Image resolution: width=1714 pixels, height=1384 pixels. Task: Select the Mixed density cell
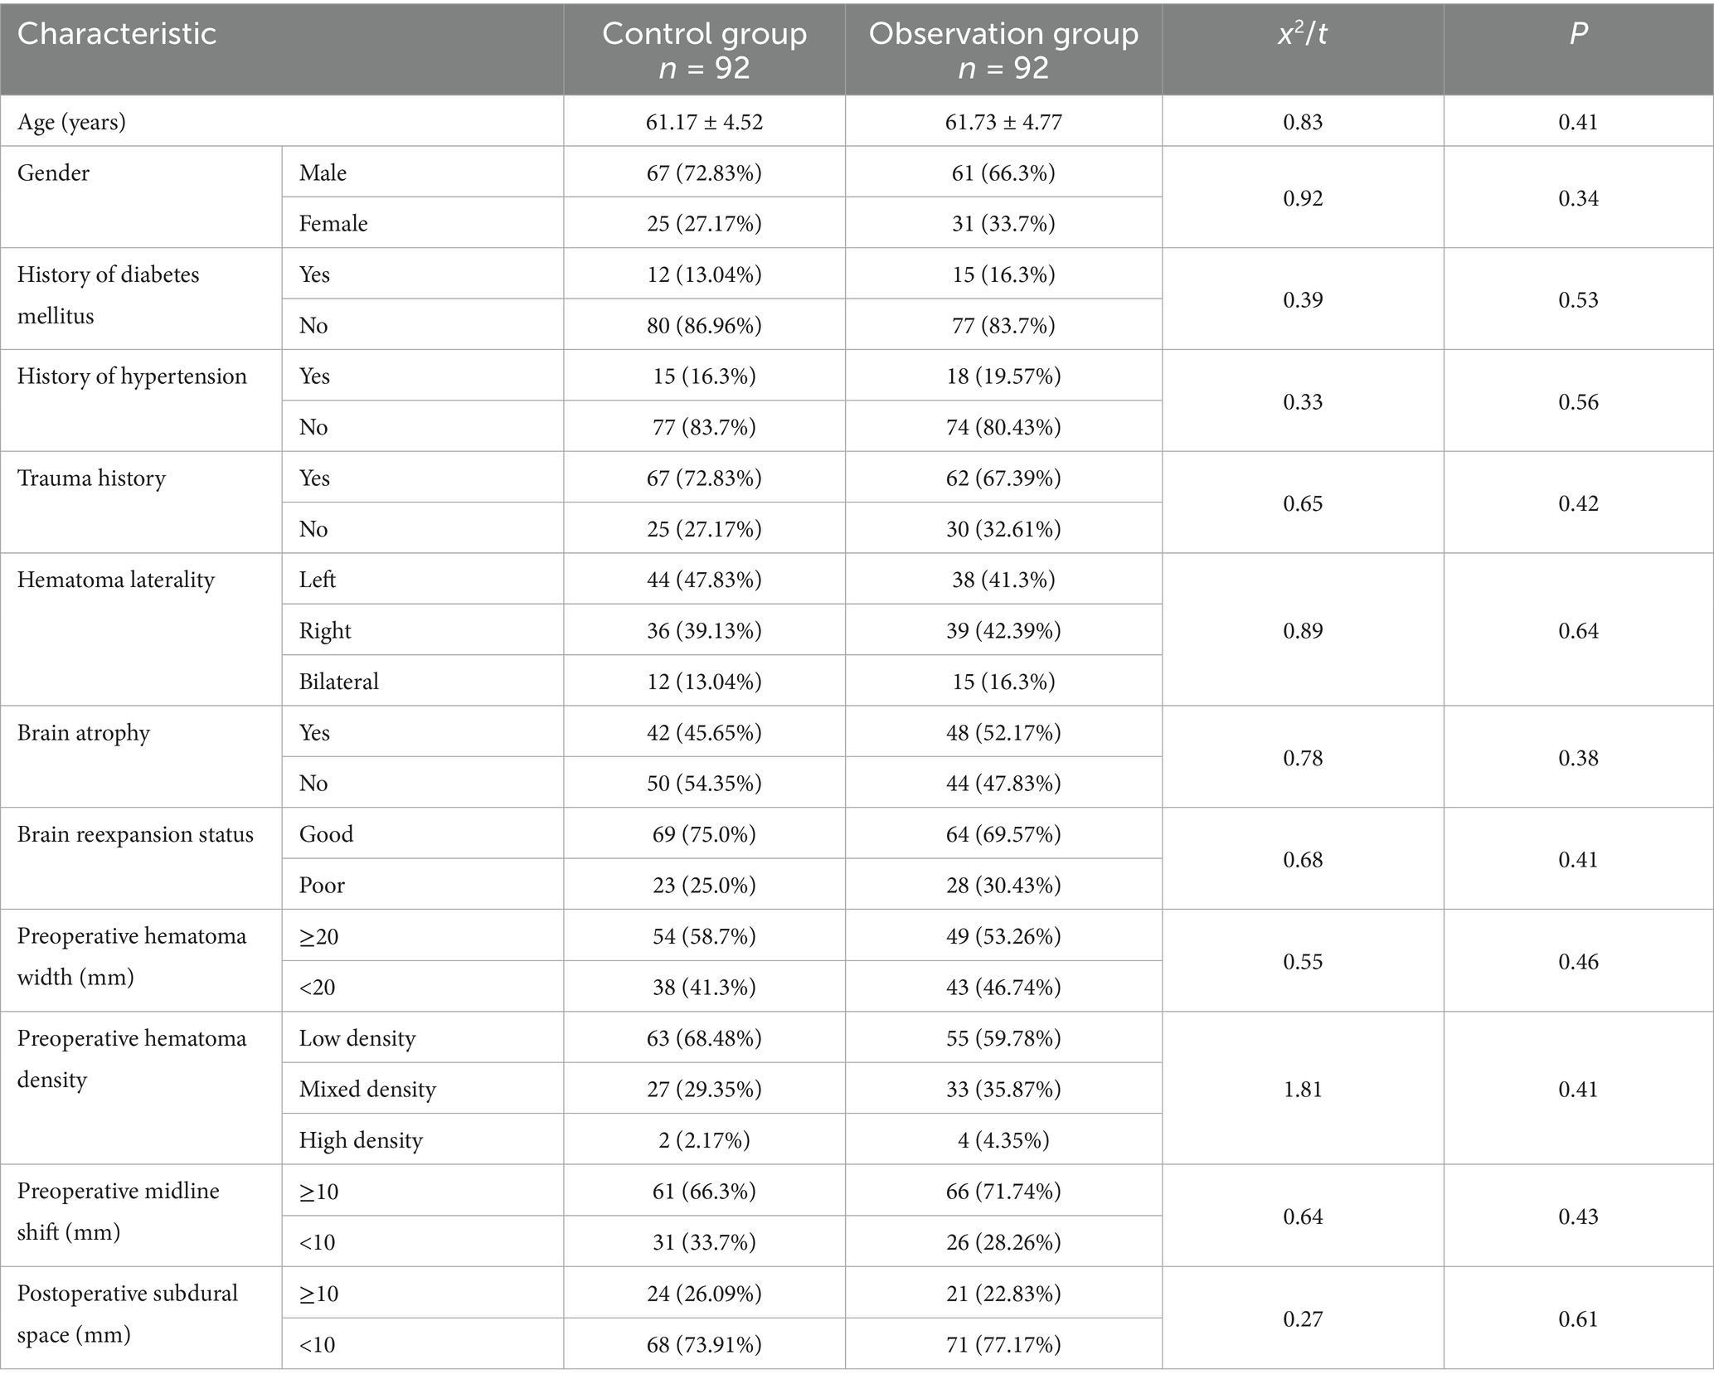[x=367, y=1089]
